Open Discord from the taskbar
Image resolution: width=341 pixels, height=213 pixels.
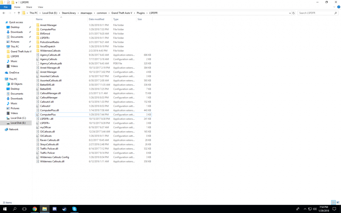point(55,209)
